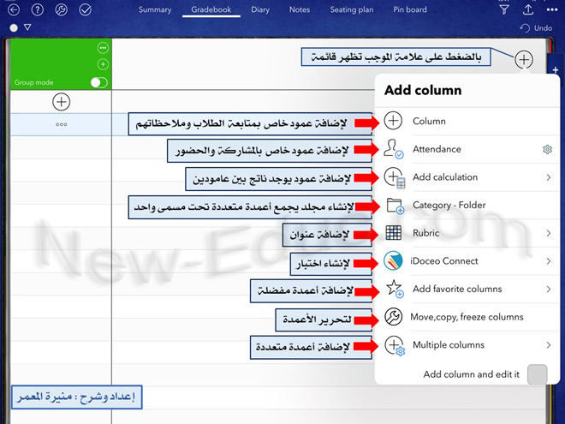Tap the checkmark circle icon in top bar
The image size is (565, 424).
pos(86,9)
